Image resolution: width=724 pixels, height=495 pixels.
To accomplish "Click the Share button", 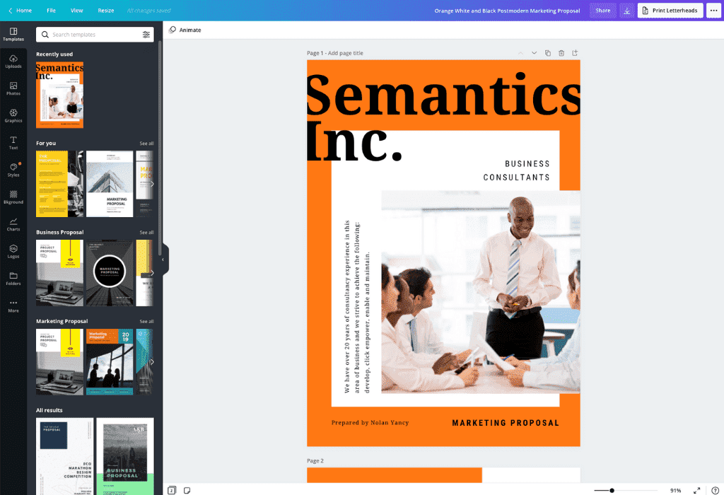I will click(x=602, y=11).
